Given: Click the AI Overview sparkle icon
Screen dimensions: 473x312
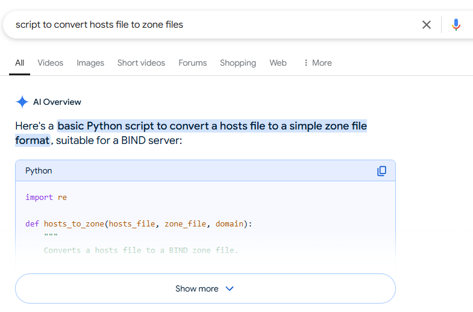Looking at the screenshot, I should point(22,102).
